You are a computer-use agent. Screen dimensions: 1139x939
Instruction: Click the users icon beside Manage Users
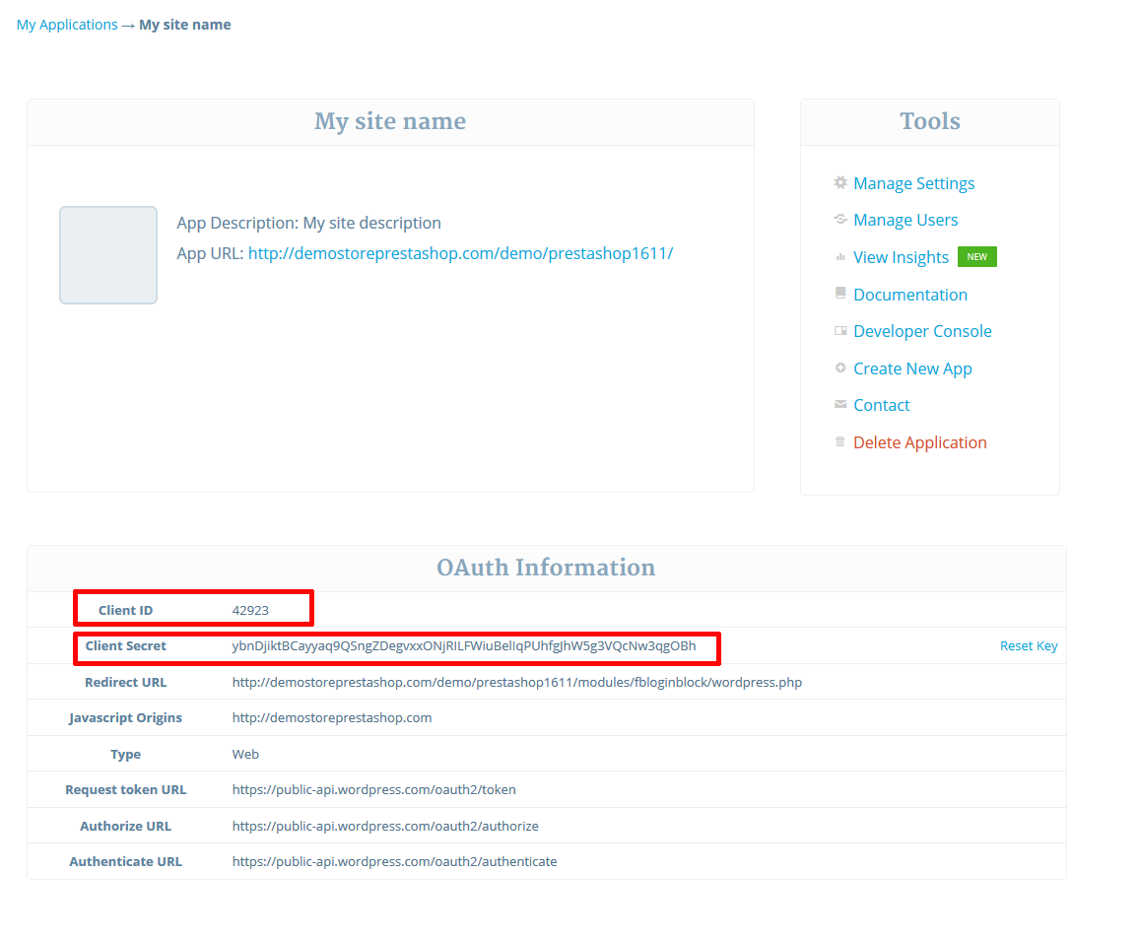click(840, 219)
